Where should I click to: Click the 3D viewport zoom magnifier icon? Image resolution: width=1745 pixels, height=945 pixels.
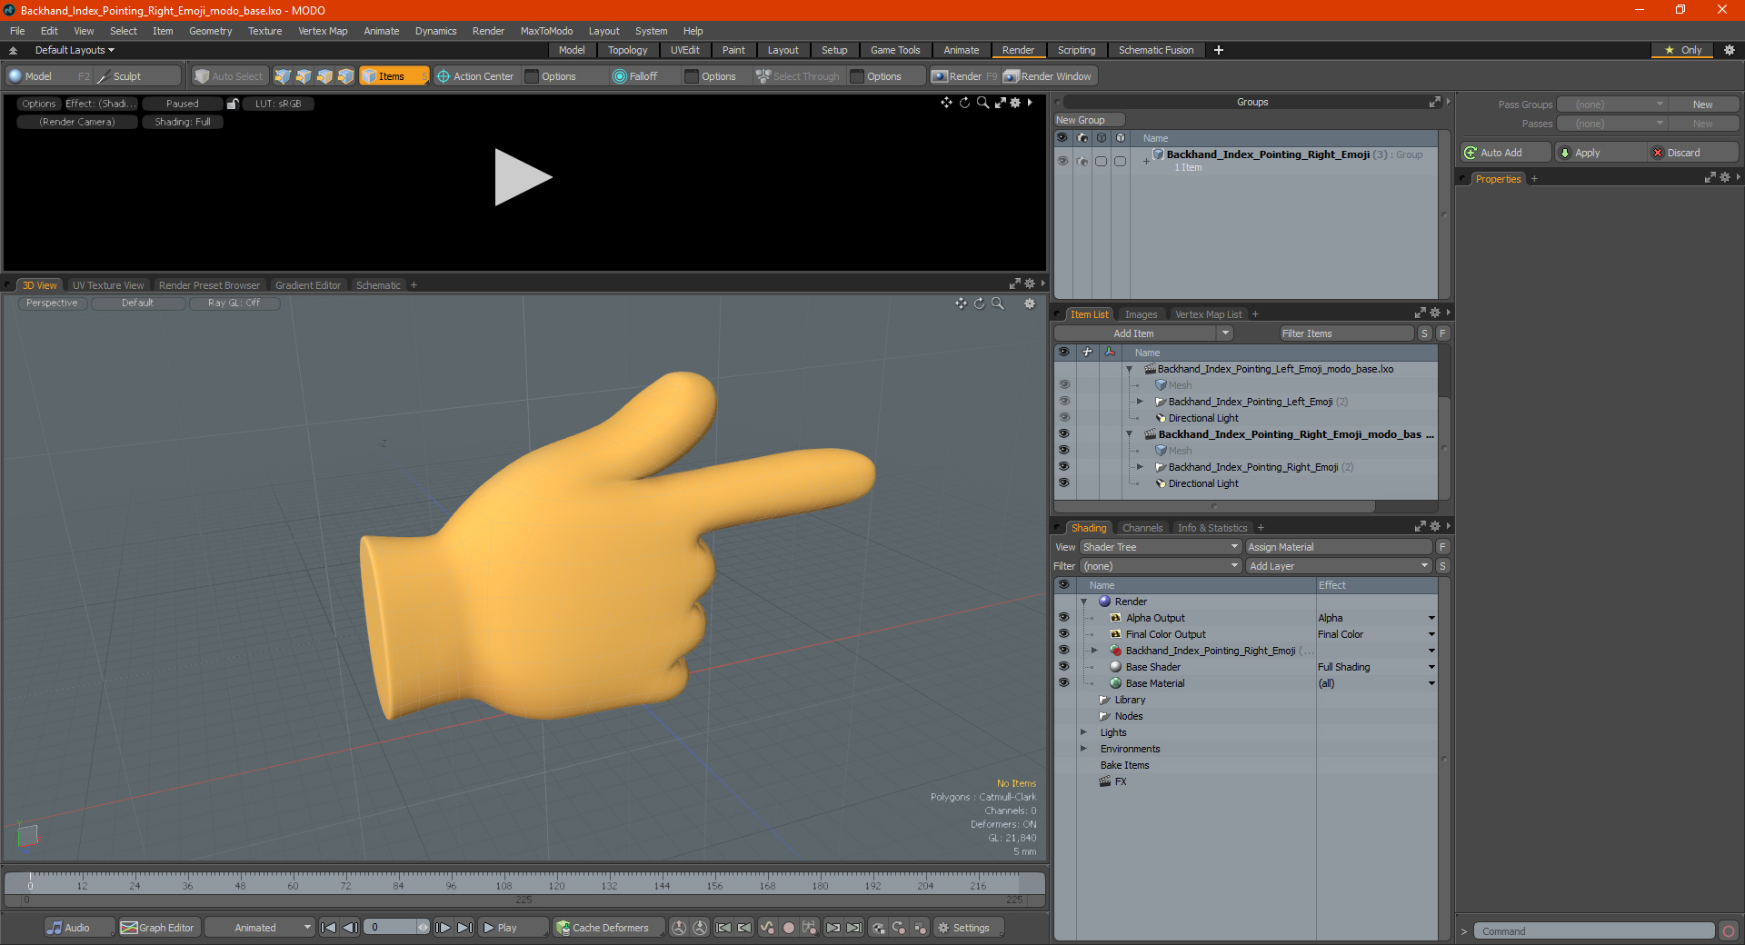click(998, 303)
